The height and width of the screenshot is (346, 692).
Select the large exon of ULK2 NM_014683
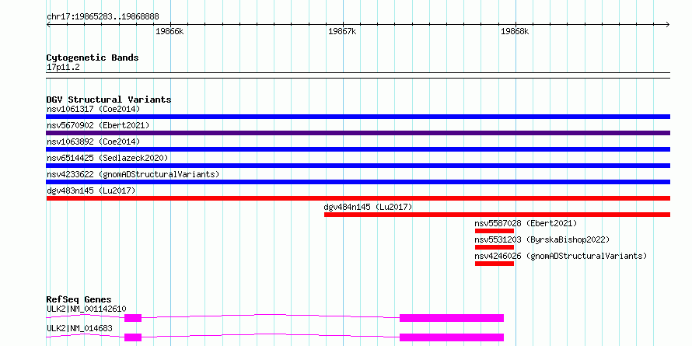click(452, 337)
